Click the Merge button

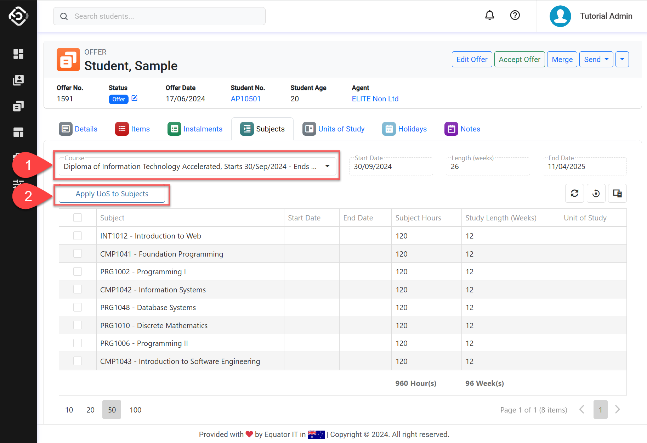(562, 60)
